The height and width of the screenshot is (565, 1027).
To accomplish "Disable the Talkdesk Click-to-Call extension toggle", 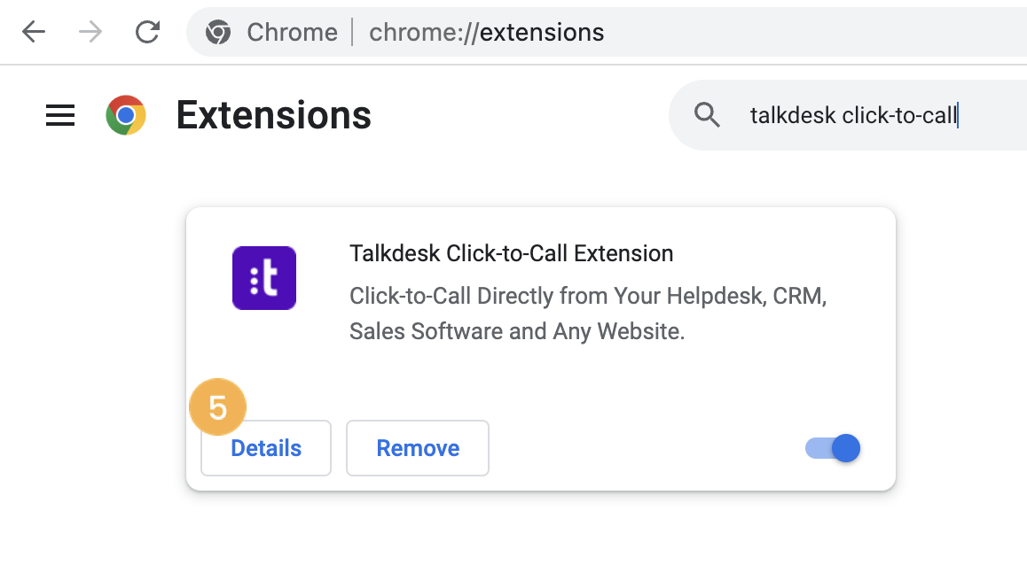I will [x=833, y=448].
